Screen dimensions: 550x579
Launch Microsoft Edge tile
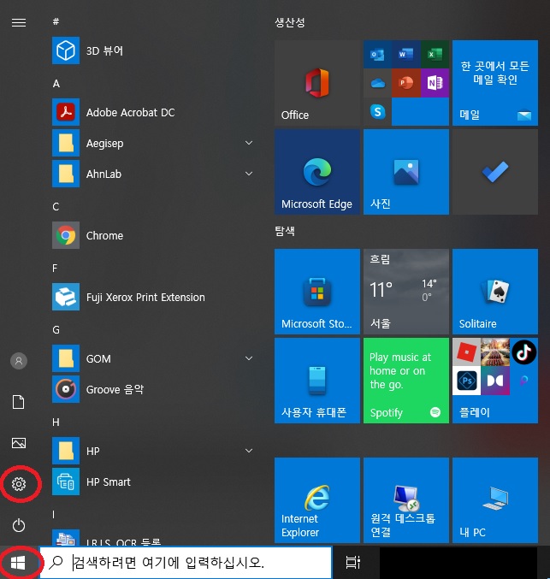317,172
